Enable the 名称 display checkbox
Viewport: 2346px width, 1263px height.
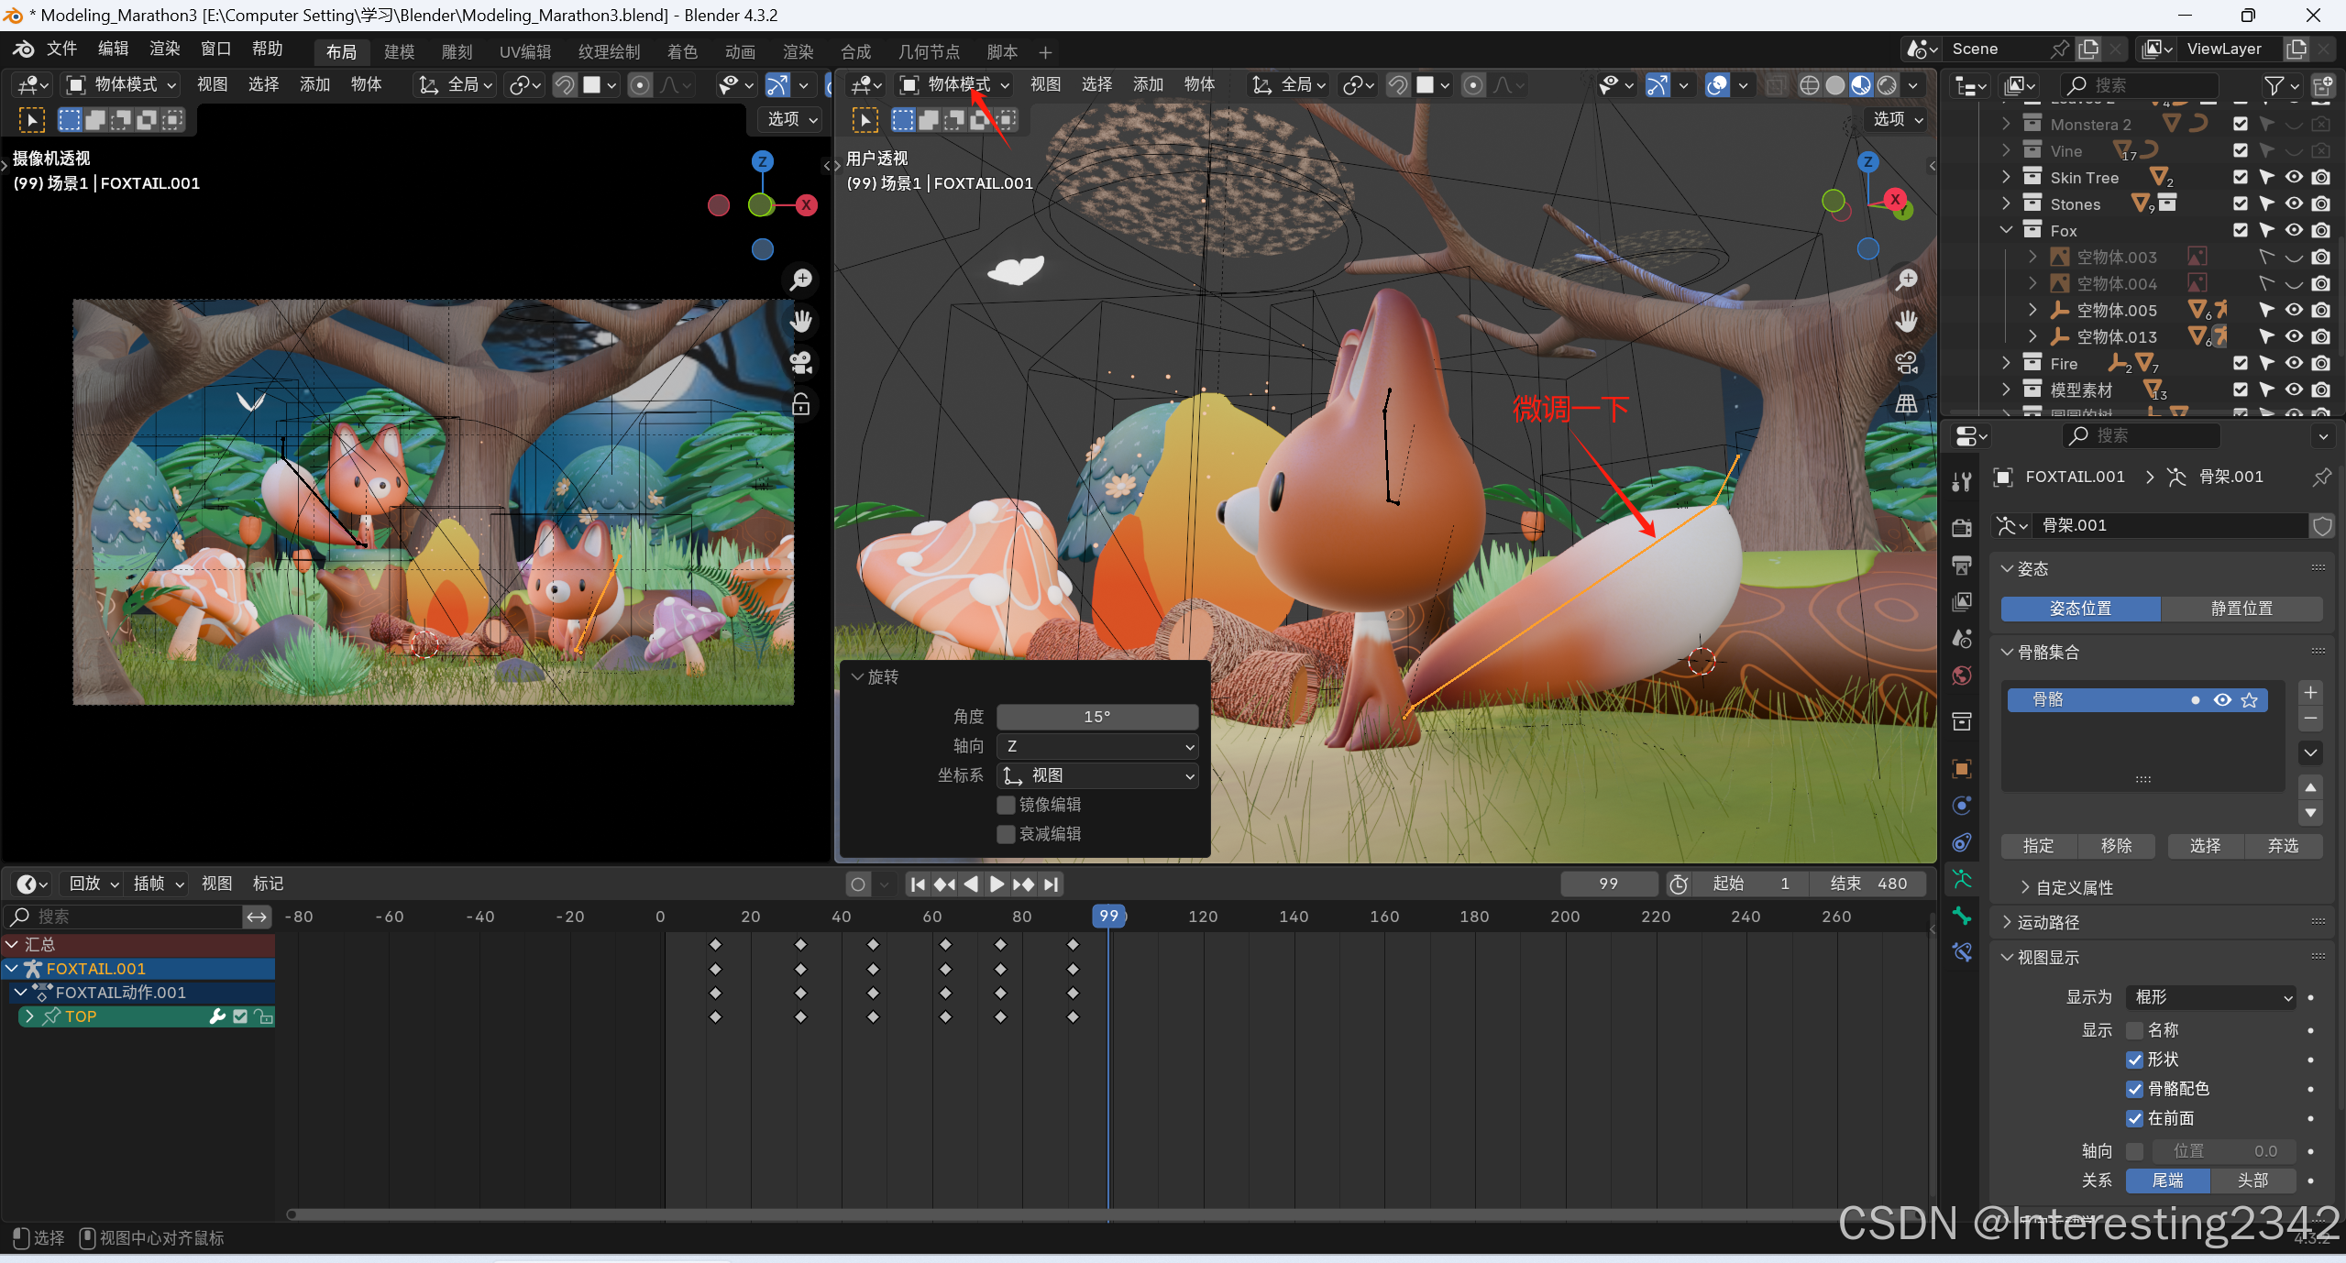pyautogui.click(x=2135, y=1030)
